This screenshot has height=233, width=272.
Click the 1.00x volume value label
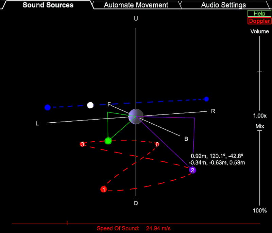(x=260, y=116)
